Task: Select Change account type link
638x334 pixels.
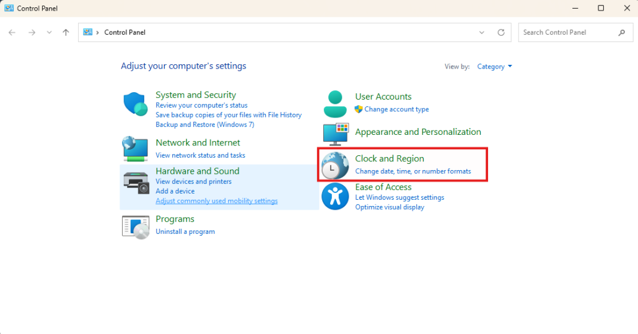Action: tap(396, 109)
